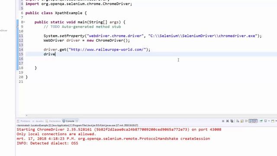Screen dimensions: 277x156
Task: Close the Console view tab
Action: (x=77, y=121)
